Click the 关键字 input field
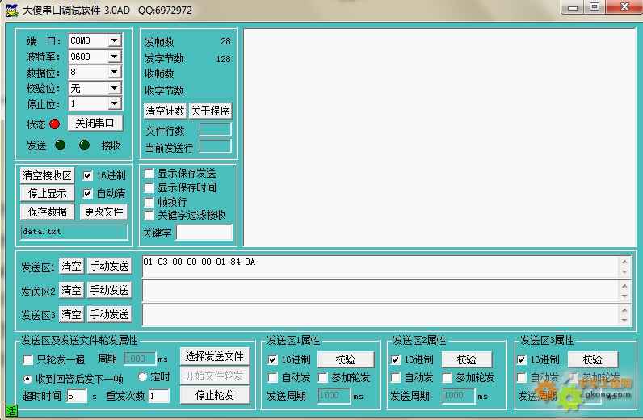643x420 pixels. click(x=204, y=232)
